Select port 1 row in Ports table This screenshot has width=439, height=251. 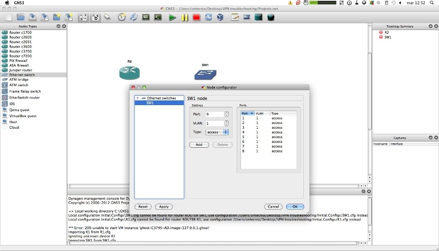coord(269,118)
